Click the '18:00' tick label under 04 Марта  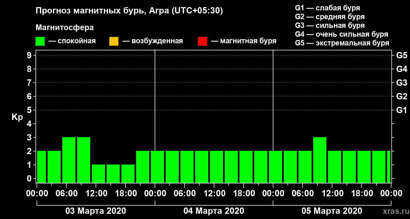(244, 194)
